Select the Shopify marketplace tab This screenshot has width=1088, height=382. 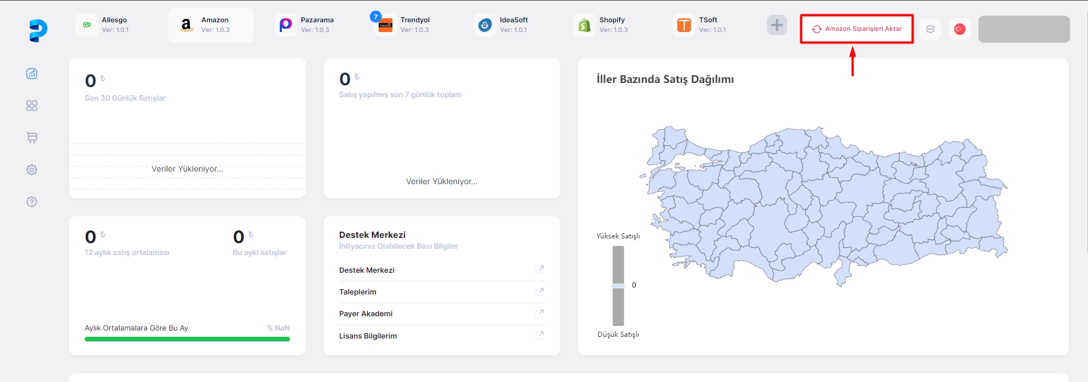tap(607, 25)
